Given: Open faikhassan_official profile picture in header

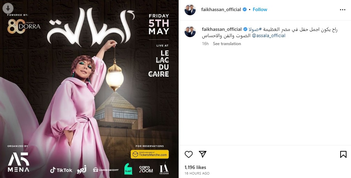Looking at the screenshot, I should pyautogui.click(x=190, y=10).
